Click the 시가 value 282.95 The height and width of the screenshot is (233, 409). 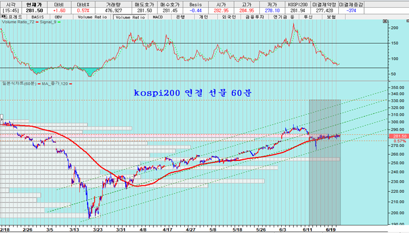221,11
